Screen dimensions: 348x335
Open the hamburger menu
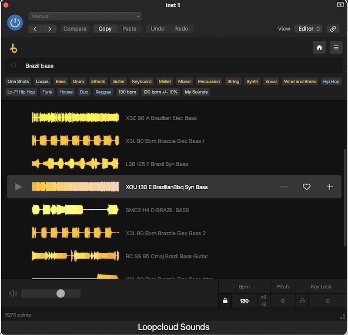[x=336, y=47]
